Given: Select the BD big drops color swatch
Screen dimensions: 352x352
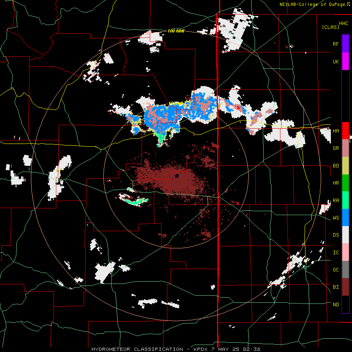Looking at the screenshot, I should pos(345,166).
